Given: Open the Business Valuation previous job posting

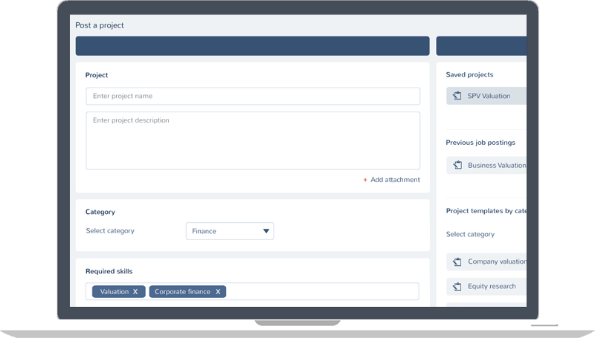Looking at the screenshot, I should pyautogui.click(x=496, y=166).
